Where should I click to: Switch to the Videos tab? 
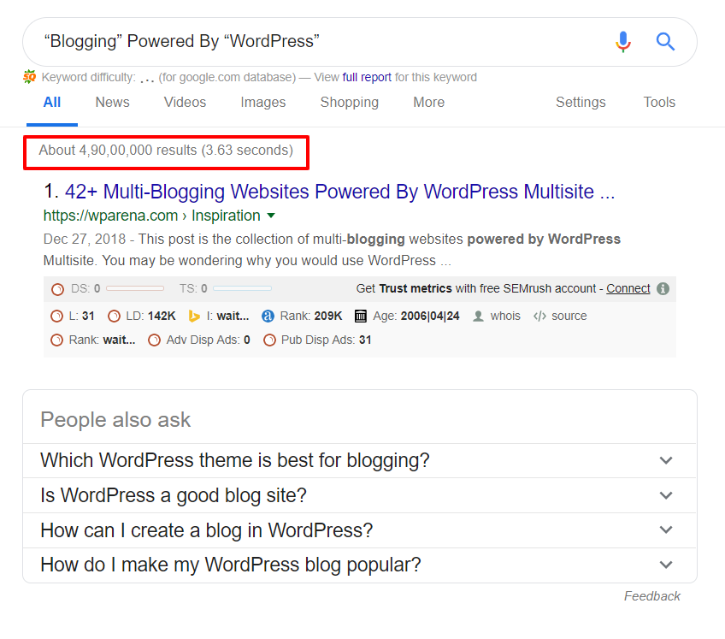pyautogui.click(x=185, y=103)
